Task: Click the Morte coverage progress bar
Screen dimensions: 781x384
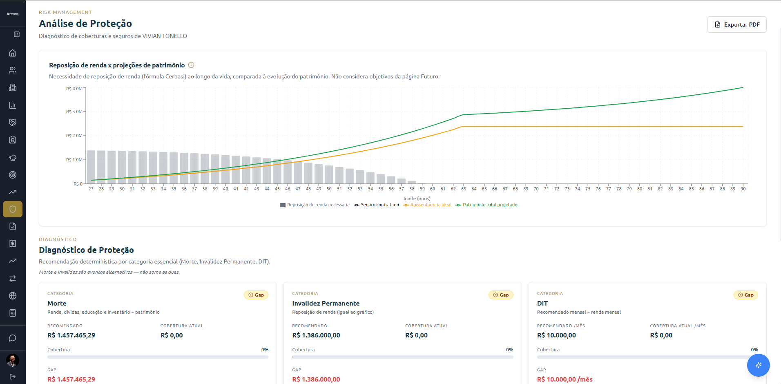Action: (x=158, y=357)
